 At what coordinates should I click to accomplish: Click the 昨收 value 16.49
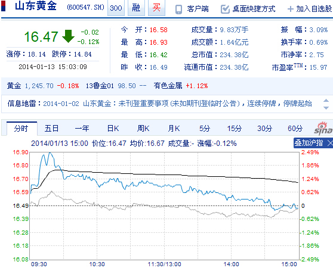pos(158,67)
